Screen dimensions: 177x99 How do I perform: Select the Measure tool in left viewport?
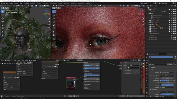[x=2, y=35]
